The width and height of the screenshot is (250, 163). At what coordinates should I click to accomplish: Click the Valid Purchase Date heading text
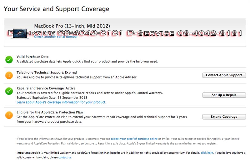(x=32, y=57)
